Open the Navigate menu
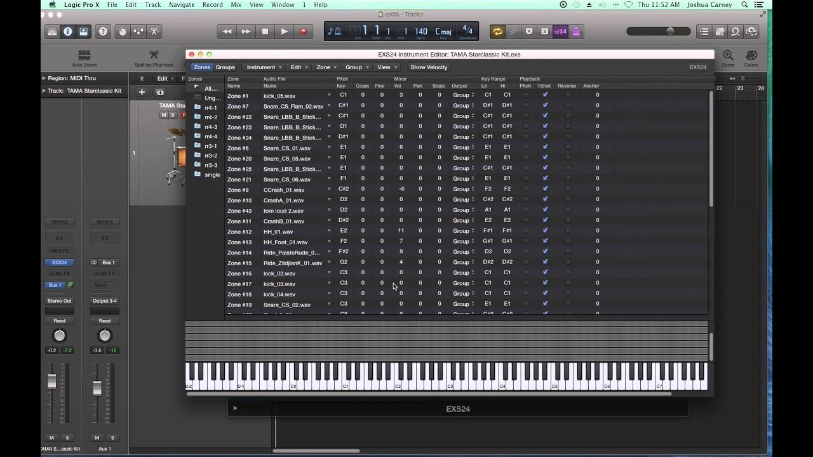 coord(182,4)
